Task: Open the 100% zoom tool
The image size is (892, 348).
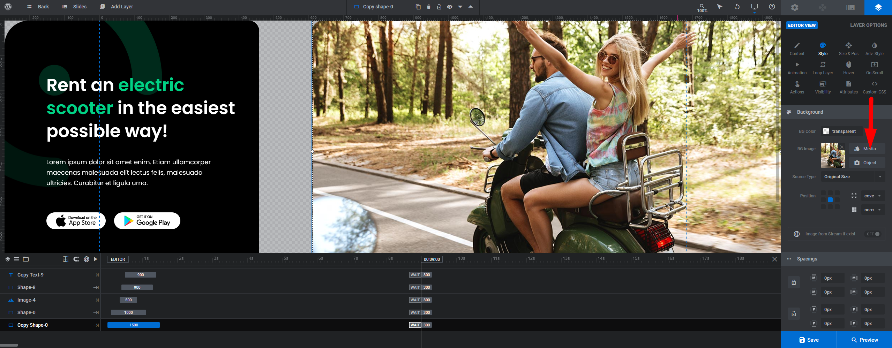Action: click(x=702, y=8)
